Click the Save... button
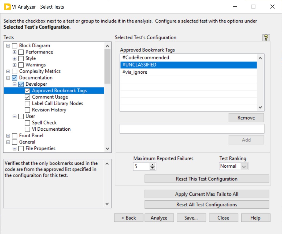Image resolution: width=282 pixels, height=234 pixels. [191, 218]
